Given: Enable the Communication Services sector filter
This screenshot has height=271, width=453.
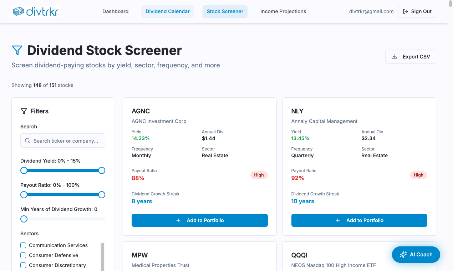Looking at the screenshot, I should [23, 245].
